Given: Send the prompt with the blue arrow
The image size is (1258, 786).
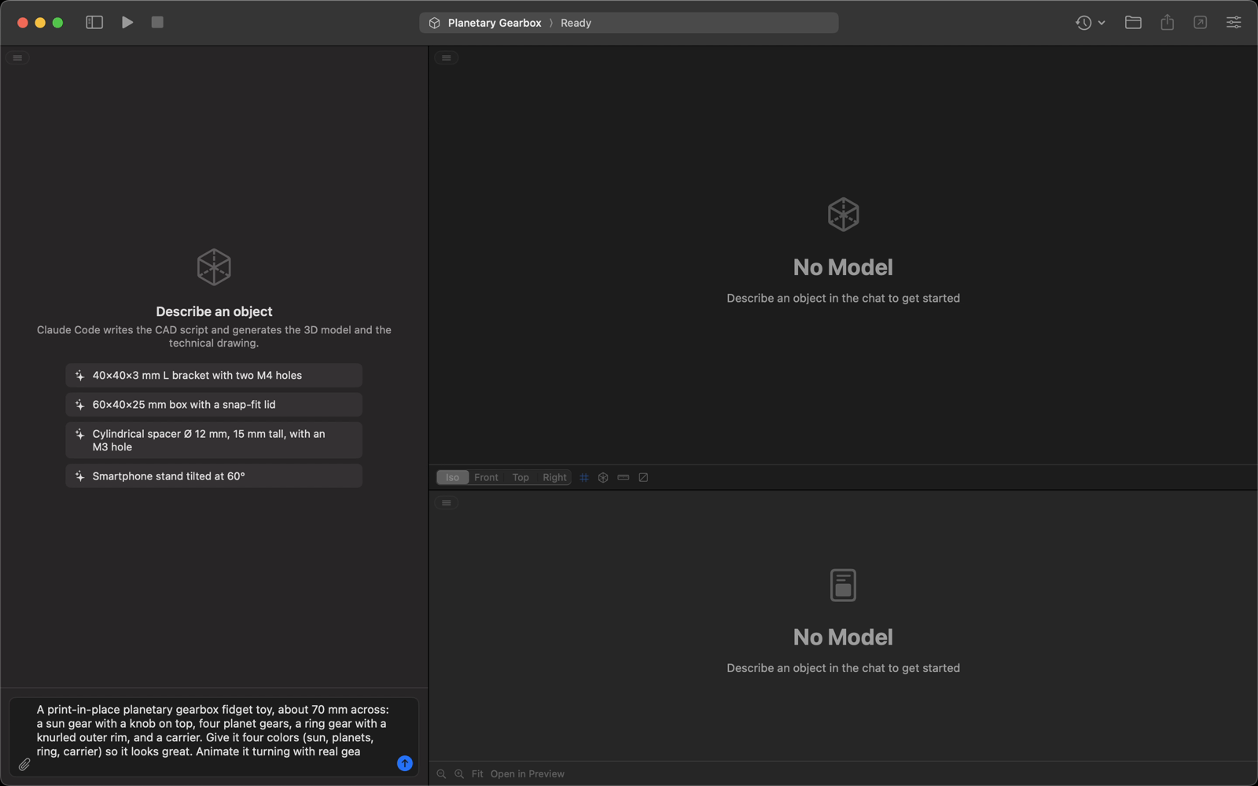Looking at the screenshot, I should coord(405,763).
